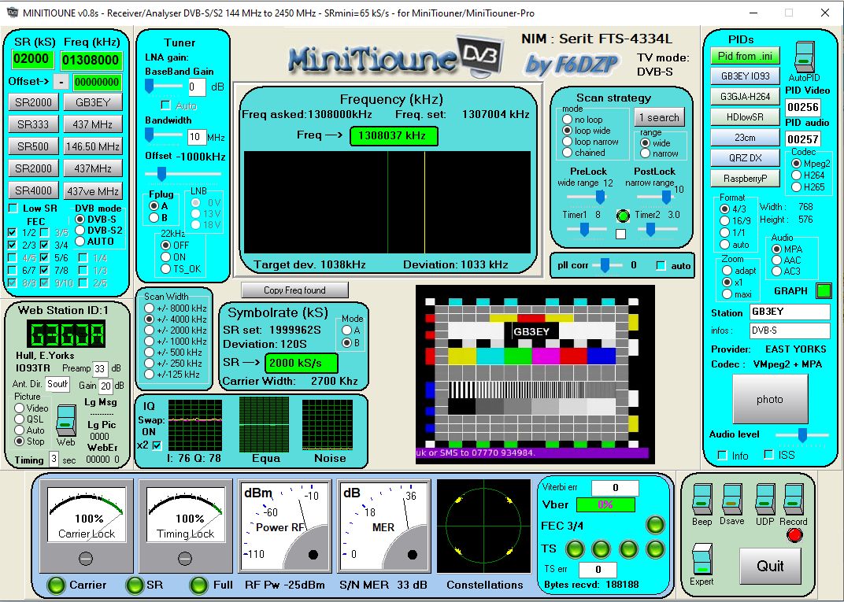The height and width of the screenshot is (602, 844).
Task: Select DVB-S2 mode radio button
Action: (80, 231)
